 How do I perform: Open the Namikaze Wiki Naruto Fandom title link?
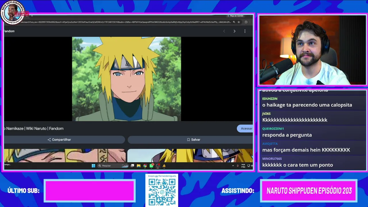coord(34,129)
